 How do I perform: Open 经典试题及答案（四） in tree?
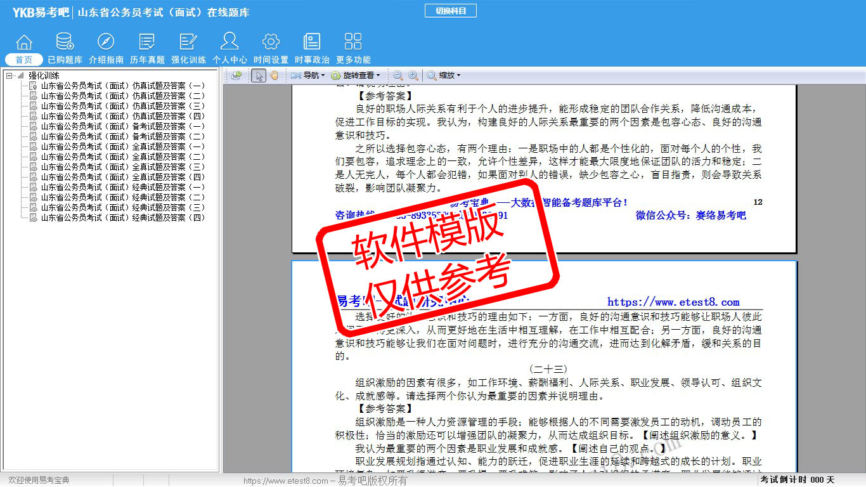pos(123,218)
